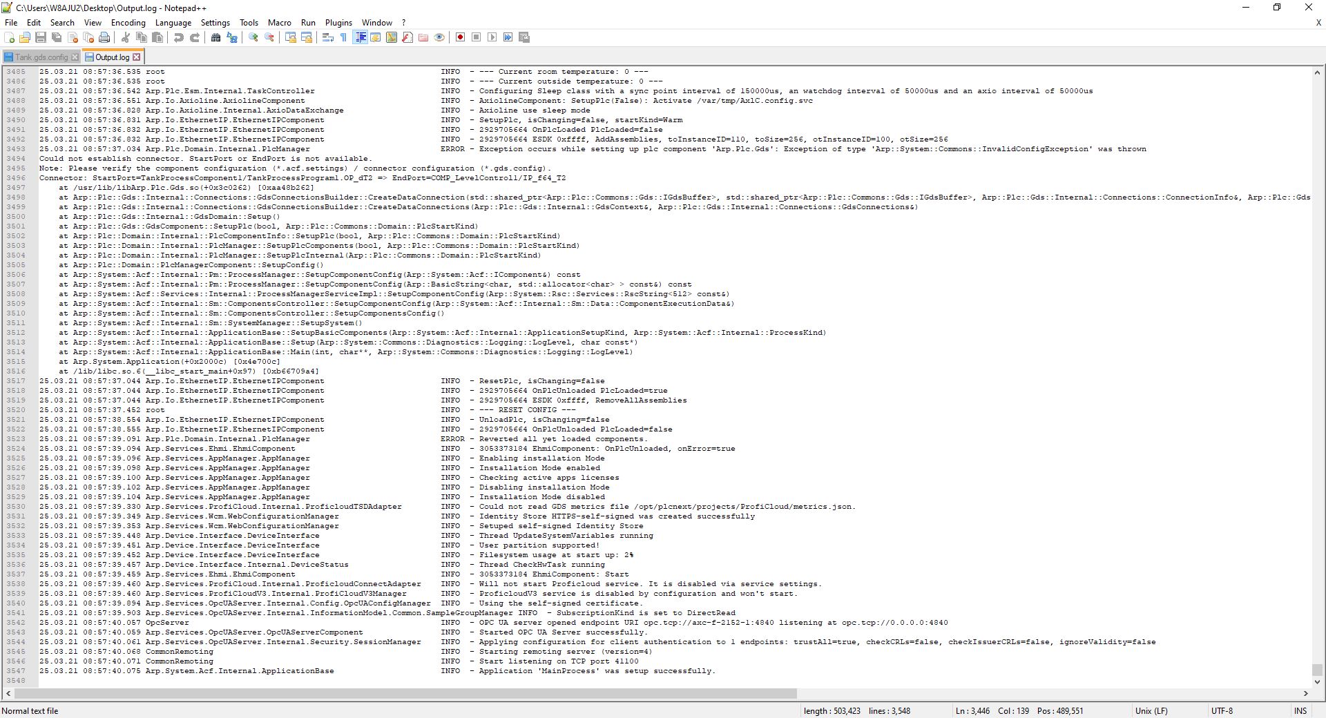Open Find with the binoculars icon
This screenshot has height=718, width=1326.
coord(215,37)
